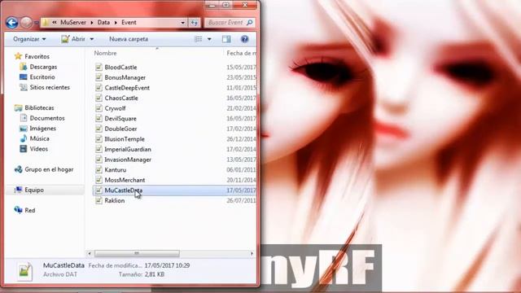Toggle the preview pane button
The image size is (521, 293).
[x=226, y=39]
